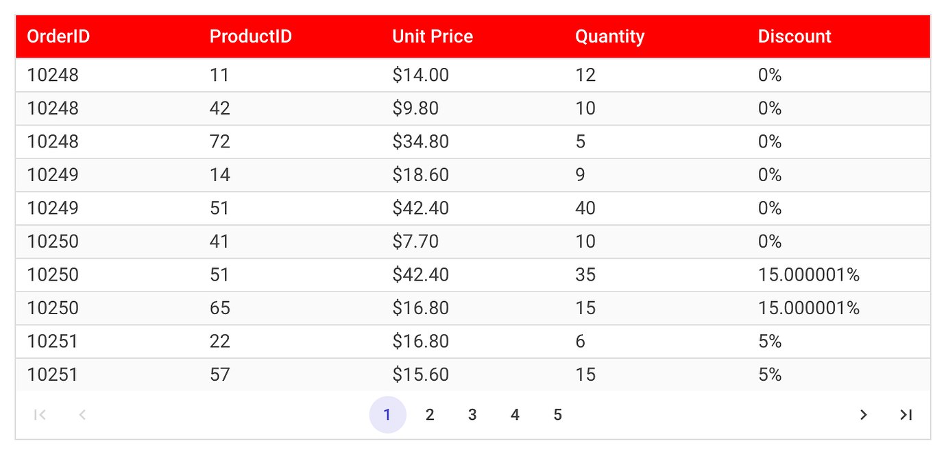This screenshot has width=946, height=450.
Task: Click the $18.60 unit price cell
Action: [x=420, y=175]
